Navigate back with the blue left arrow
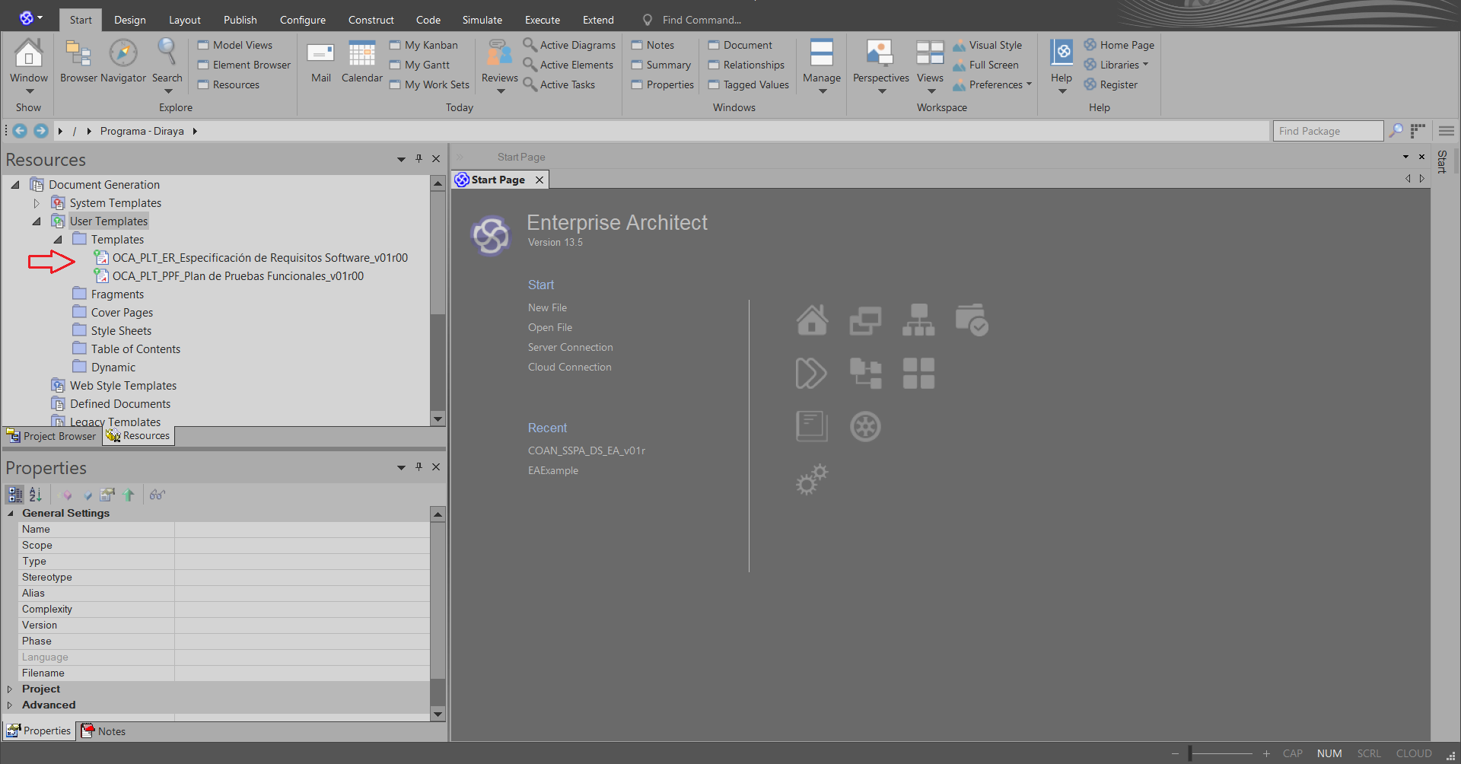Viewport: 1461px width, 764px height. tap(20, 131)
